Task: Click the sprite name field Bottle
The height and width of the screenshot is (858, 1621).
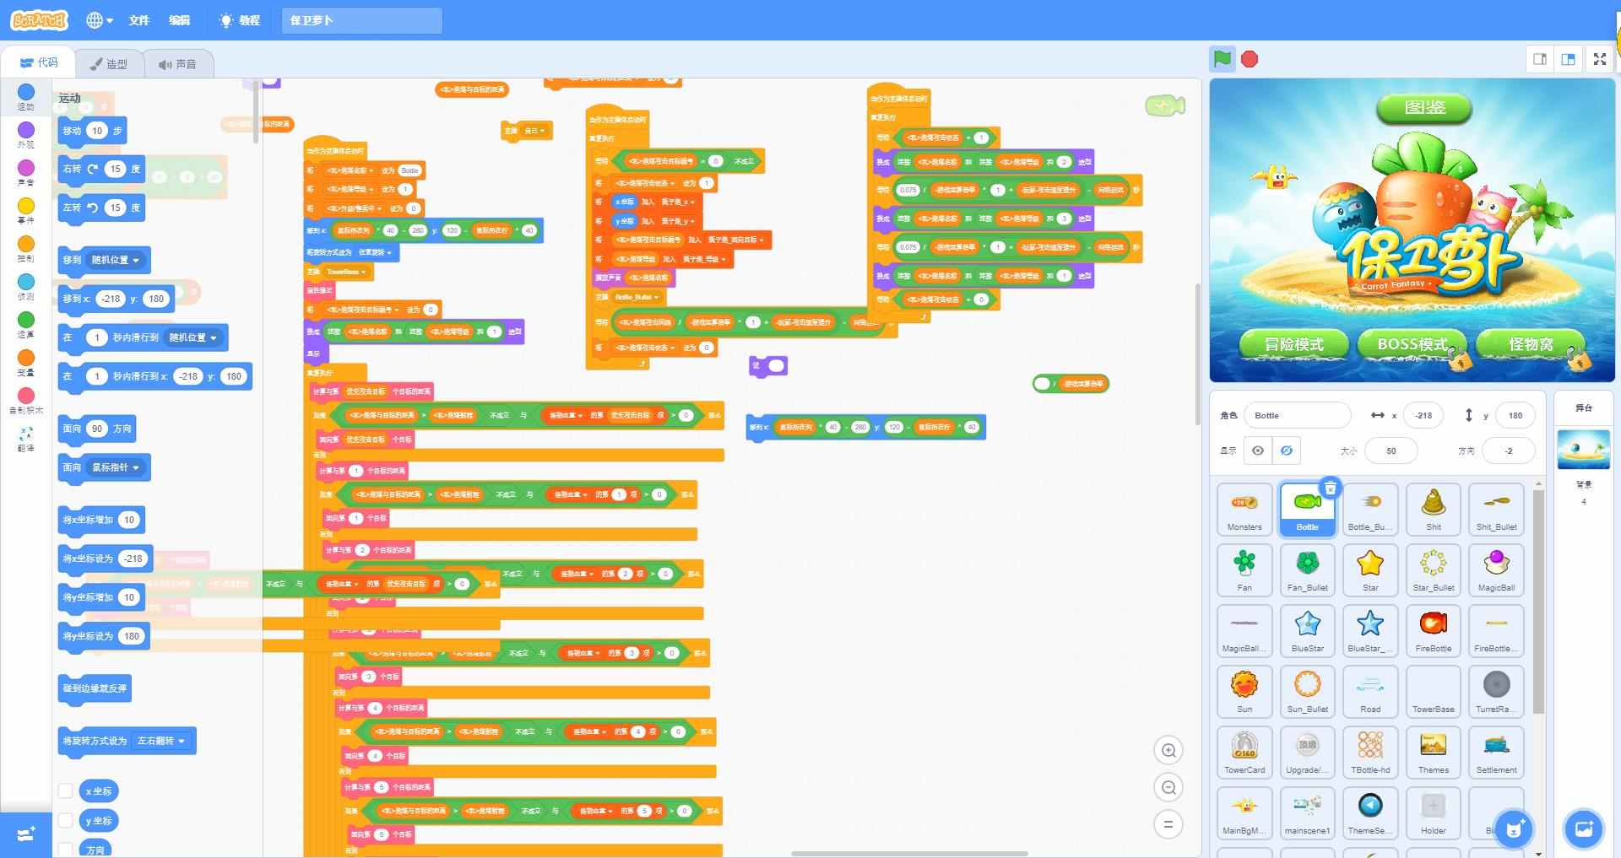Action: tap(1297, 415)
